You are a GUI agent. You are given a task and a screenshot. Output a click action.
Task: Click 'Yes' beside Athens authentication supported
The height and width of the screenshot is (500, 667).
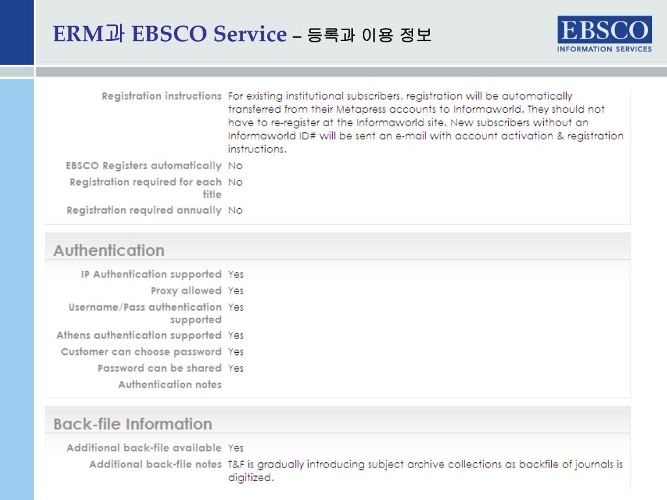[x=236, y=335]
